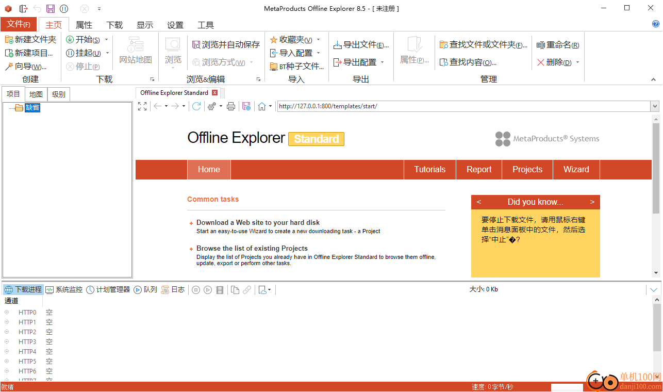Collapse bottom panel with chevron
663x392 pixels.
click(x=654, y=290)
